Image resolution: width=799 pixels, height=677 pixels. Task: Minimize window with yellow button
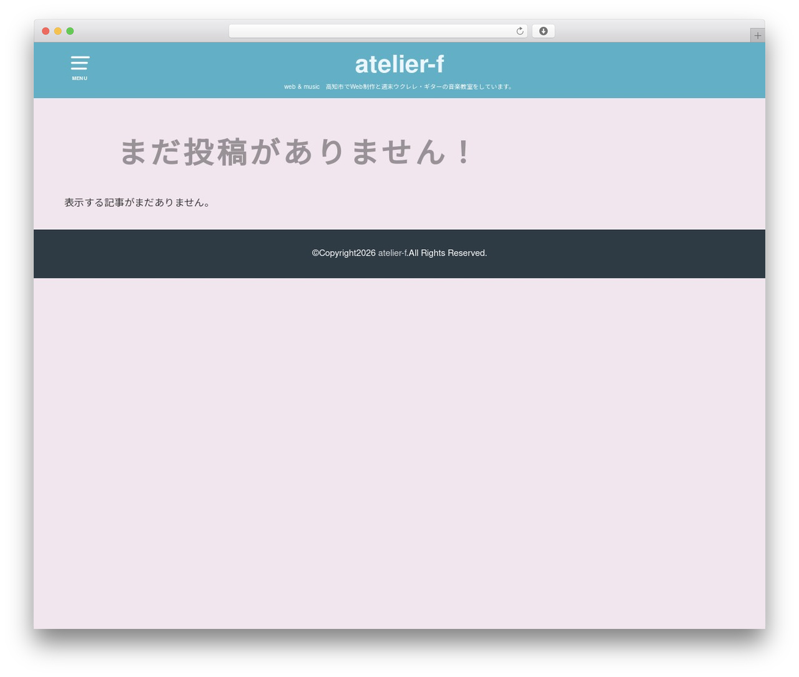click(x=58, y=31)
